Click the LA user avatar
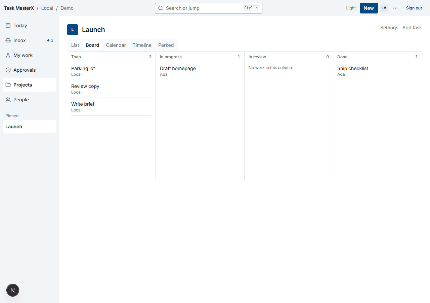The width and height of the screenshot is (430, 303). pos(384,8)
